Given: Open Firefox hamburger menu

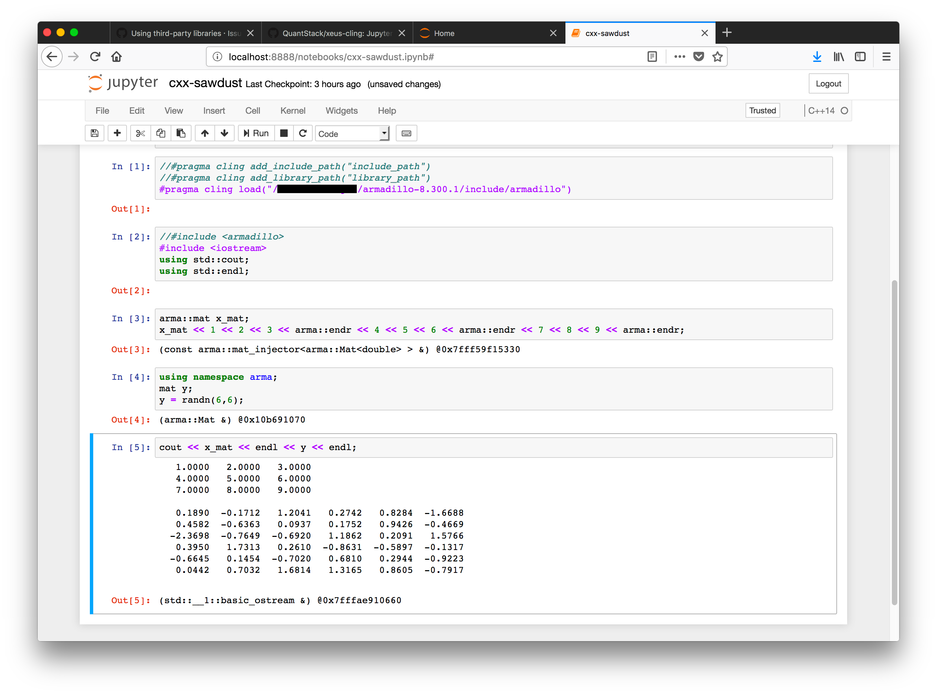Looking at the screenshot, I should [886, 57].
